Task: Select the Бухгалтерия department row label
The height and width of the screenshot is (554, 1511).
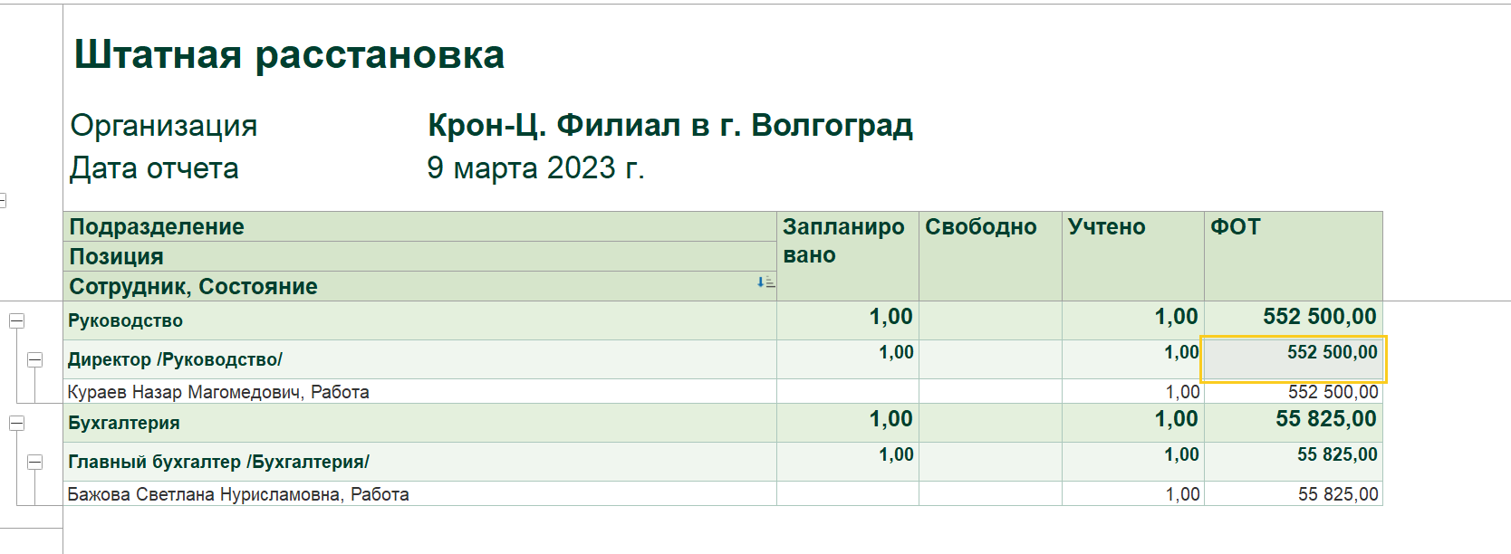Action: (124, 423)
